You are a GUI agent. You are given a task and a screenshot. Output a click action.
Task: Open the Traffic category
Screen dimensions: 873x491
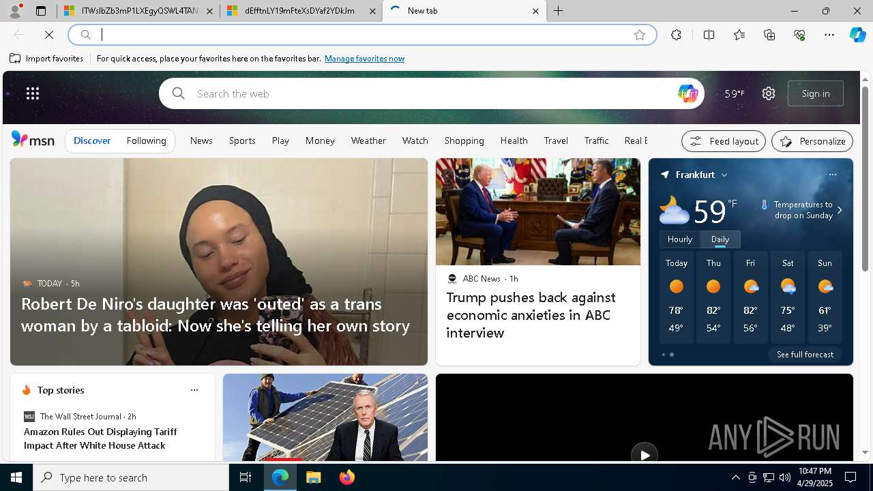(596, 140)
